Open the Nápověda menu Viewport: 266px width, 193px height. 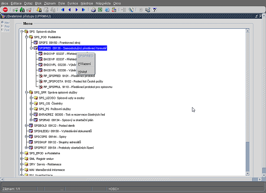[x=103, y=3]
